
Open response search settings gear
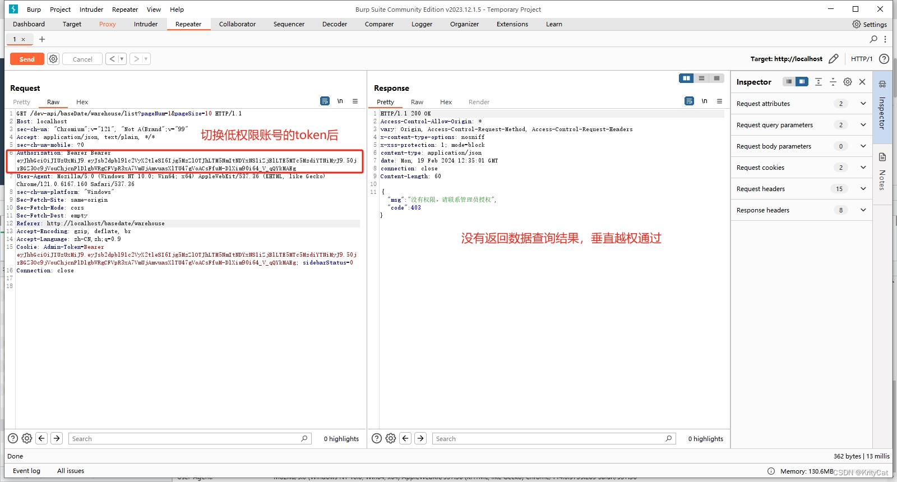click(x=391, y=438)
